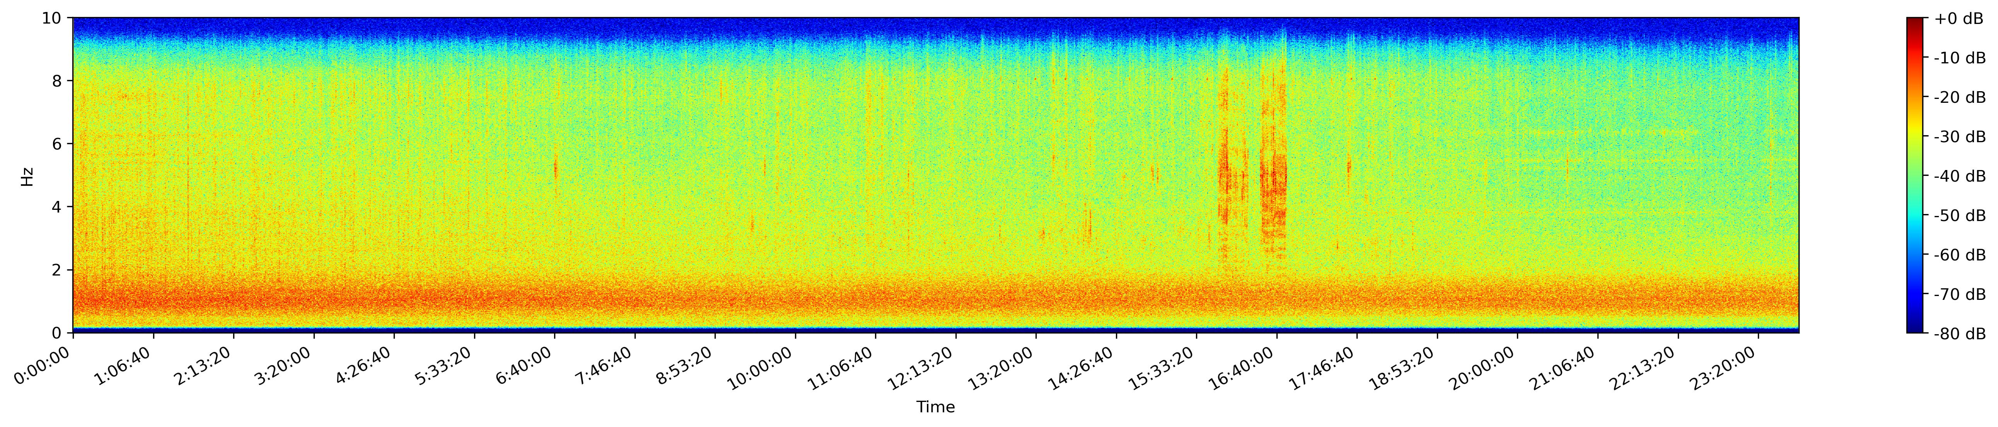Click the '-80 dB' colorbar label
The width and height of the screenshot is (1998, 427).
click(x=1959, y=334)
